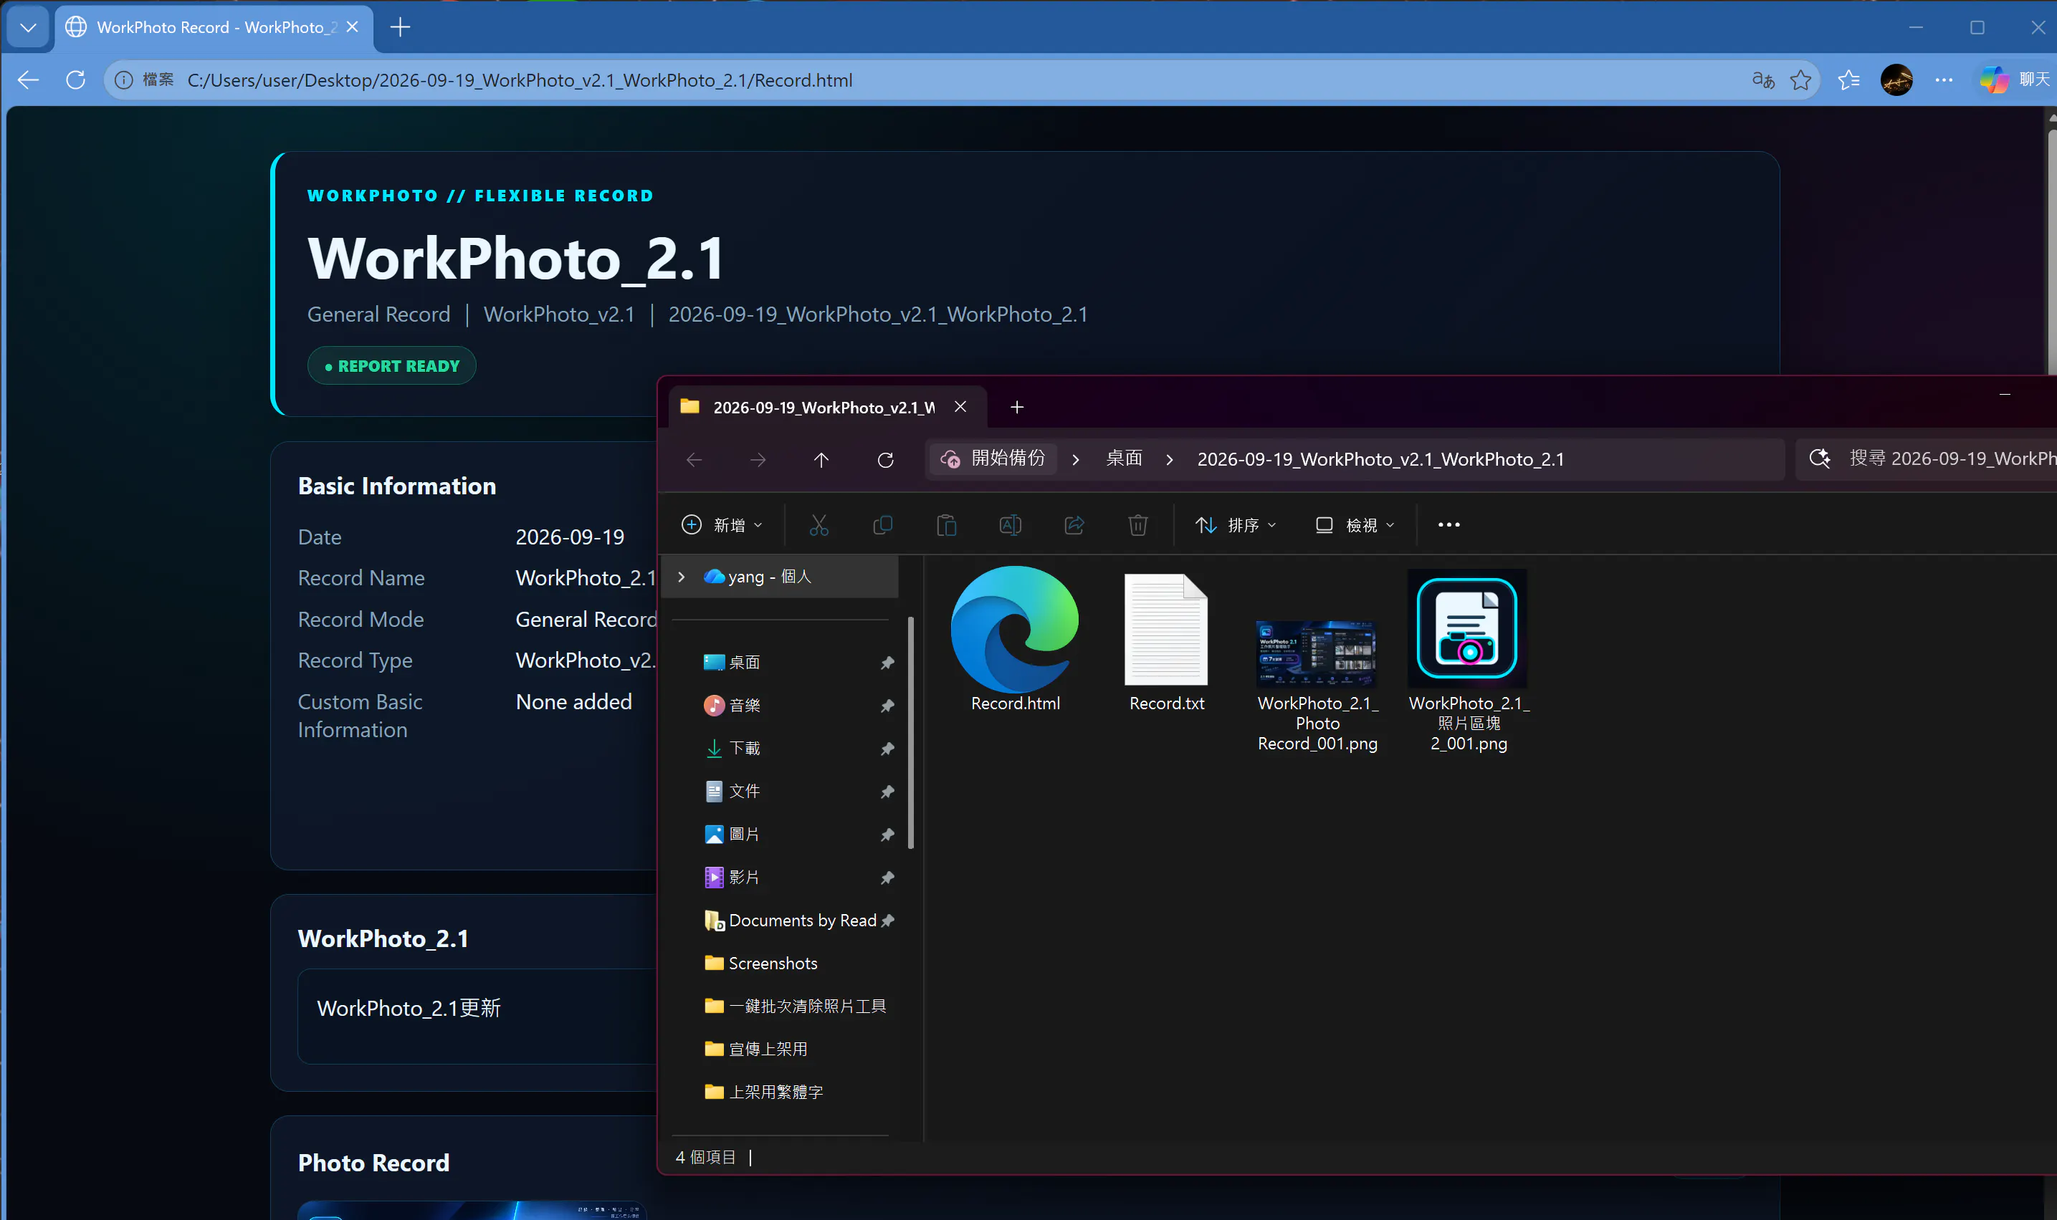This screenshot has width=2057, height=1220.
Task: Close the WorkPhoto Record browser tab
Action: (x=353, y=27)
